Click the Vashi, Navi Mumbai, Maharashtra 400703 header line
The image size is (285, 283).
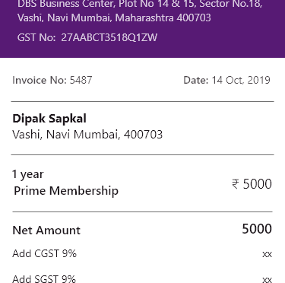114,17
